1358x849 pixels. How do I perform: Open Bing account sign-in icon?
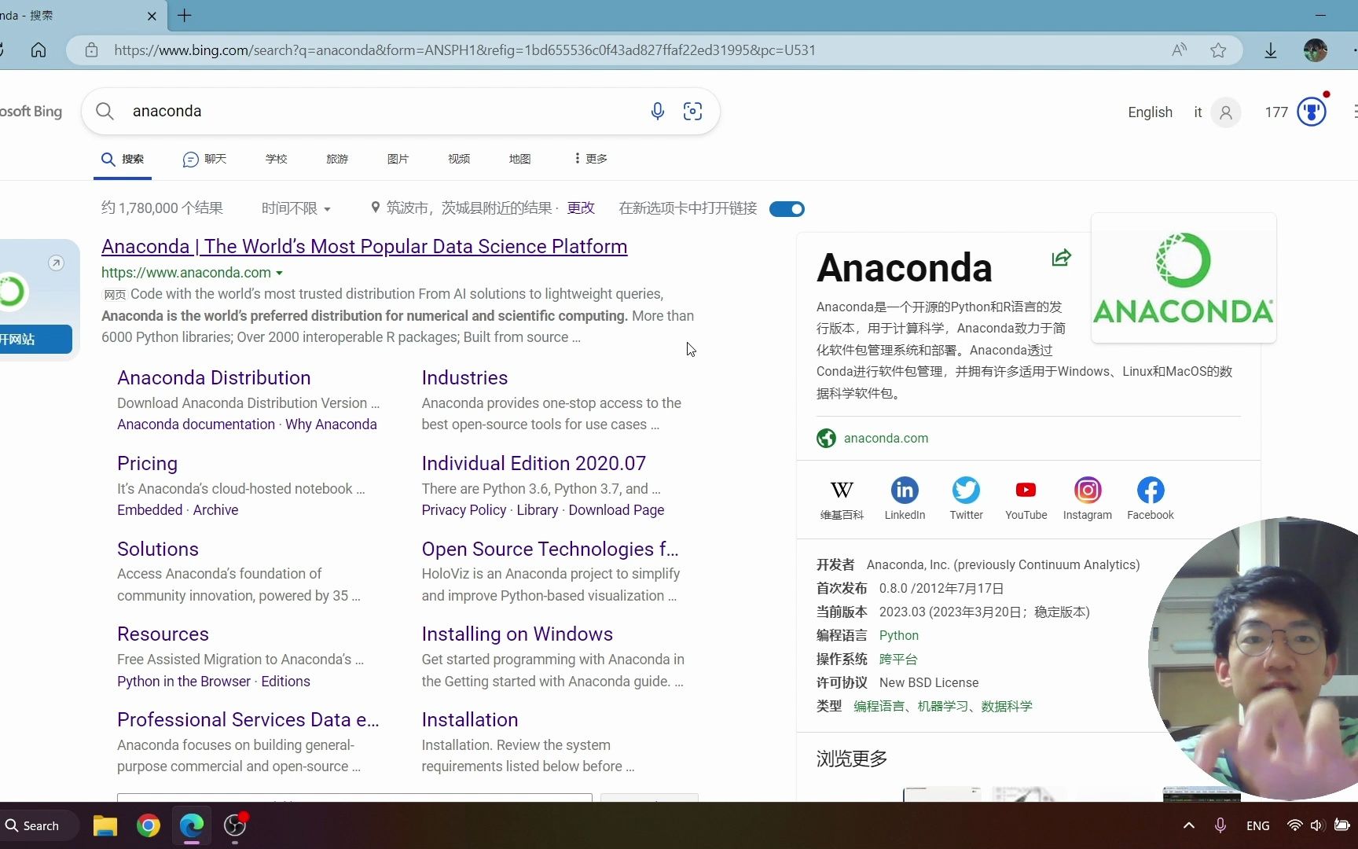(x=1225, y=112)
